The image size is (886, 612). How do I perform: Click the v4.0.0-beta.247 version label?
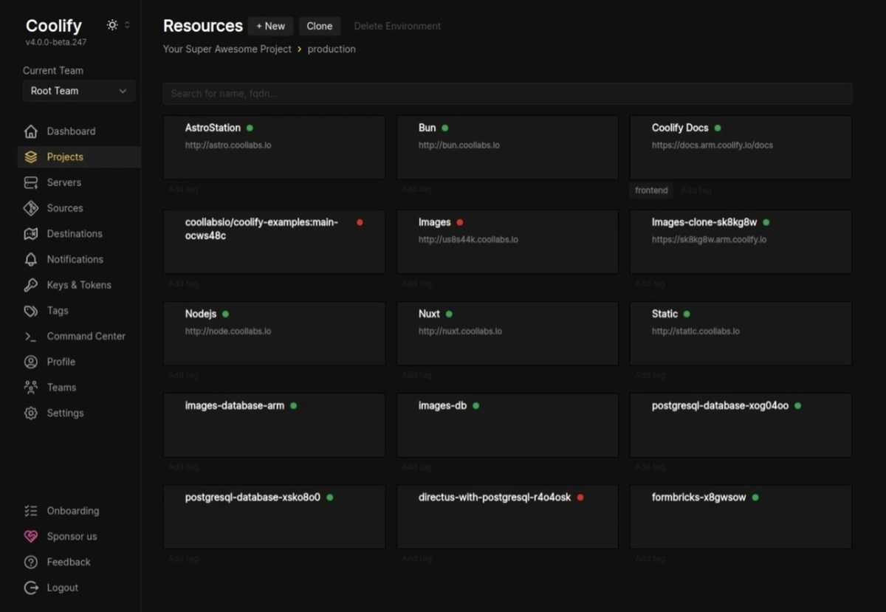(x=56, y=42)
